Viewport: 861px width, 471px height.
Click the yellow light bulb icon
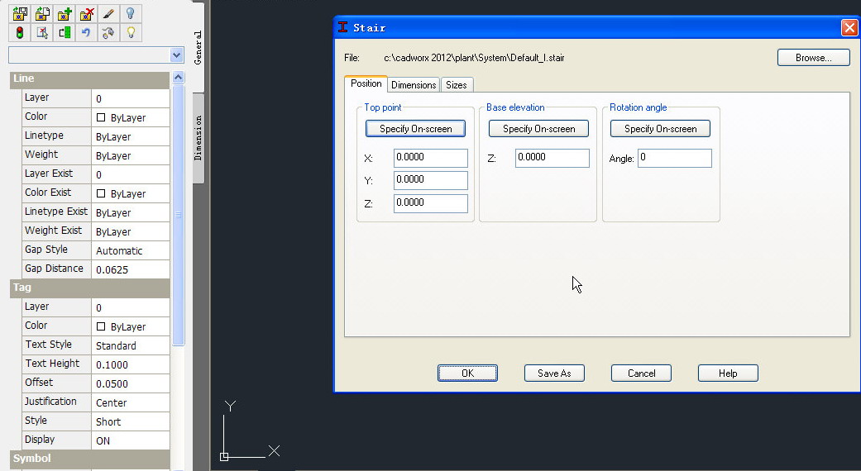130,33
